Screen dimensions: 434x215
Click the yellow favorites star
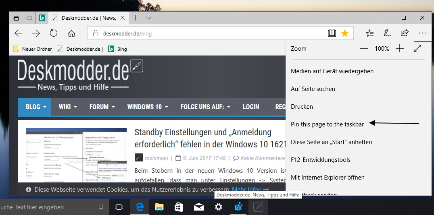[344, 33]
